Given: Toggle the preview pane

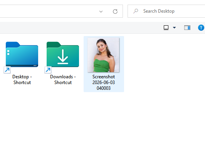Looking at the screenshot, I should tap(187, 28).
